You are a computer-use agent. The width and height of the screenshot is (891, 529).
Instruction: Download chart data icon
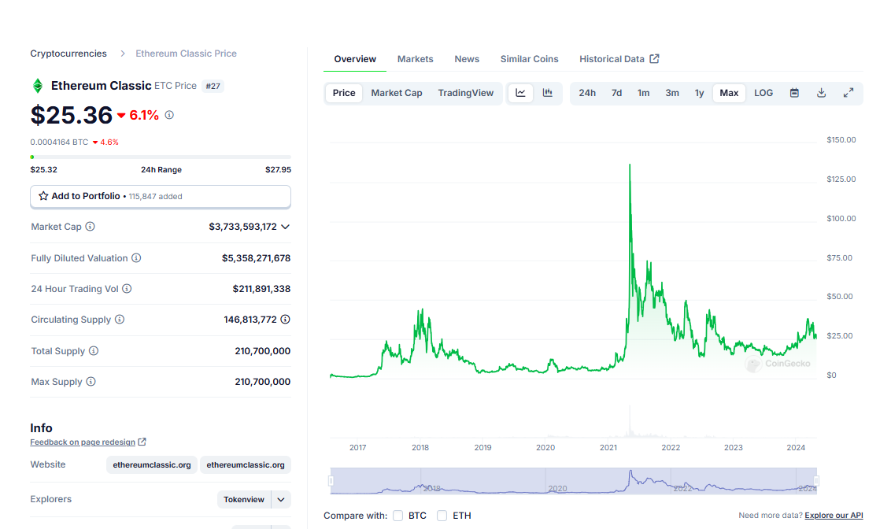(x=821, y=93)
